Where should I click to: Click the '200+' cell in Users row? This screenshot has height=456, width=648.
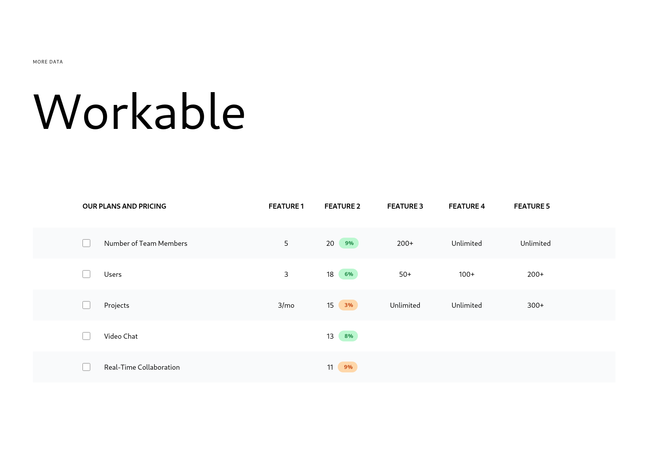click(535, 274)
